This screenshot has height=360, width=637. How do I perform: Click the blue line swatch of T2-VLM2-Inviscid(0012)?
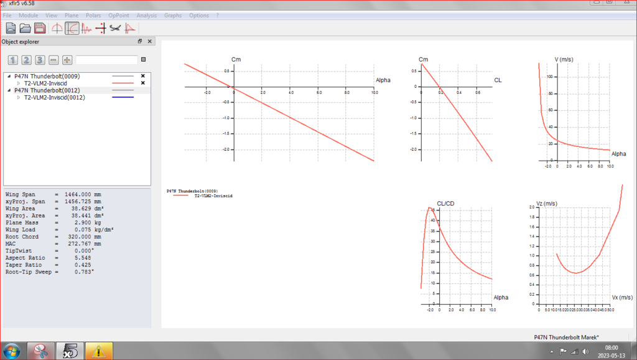coord(123,98)
